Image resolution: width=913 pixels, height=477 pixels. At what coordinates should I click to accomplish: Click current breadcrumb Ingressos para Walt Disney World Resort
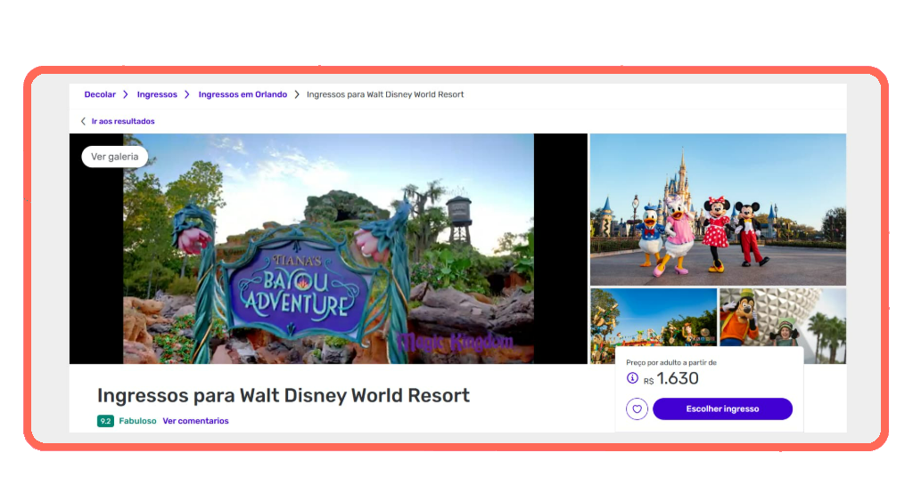pyautogui.click(x=385, y=94)
